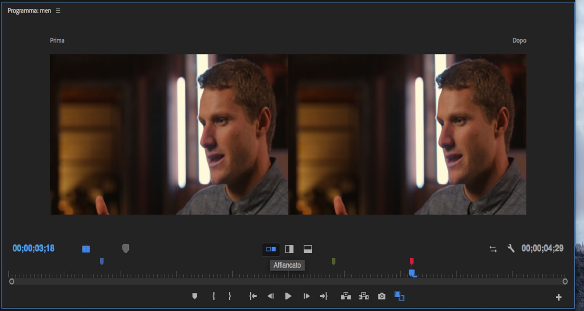Select the blue marker on time ruler

tap(102, 261)
